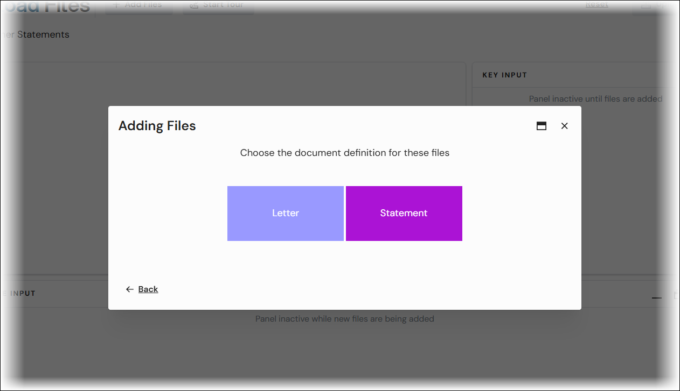The width and height of the screenshot is (680, 391).
Task: Click the dimmed Reset link
Action: [597, 4]
